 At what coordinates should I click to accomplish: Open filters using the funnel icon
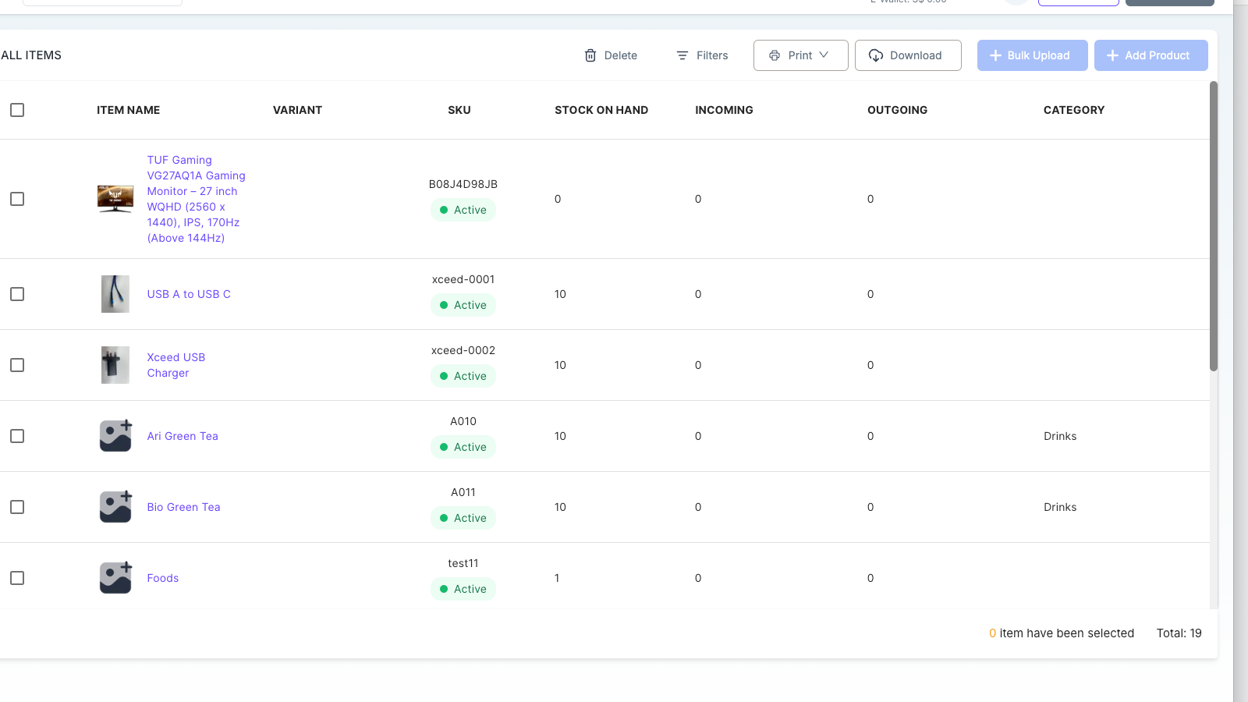pyautogui.click(x=682, y=55)
